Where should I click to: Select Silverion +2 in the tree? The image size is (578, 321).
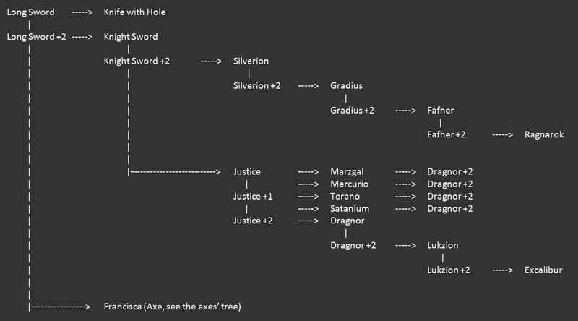[256, 86]
